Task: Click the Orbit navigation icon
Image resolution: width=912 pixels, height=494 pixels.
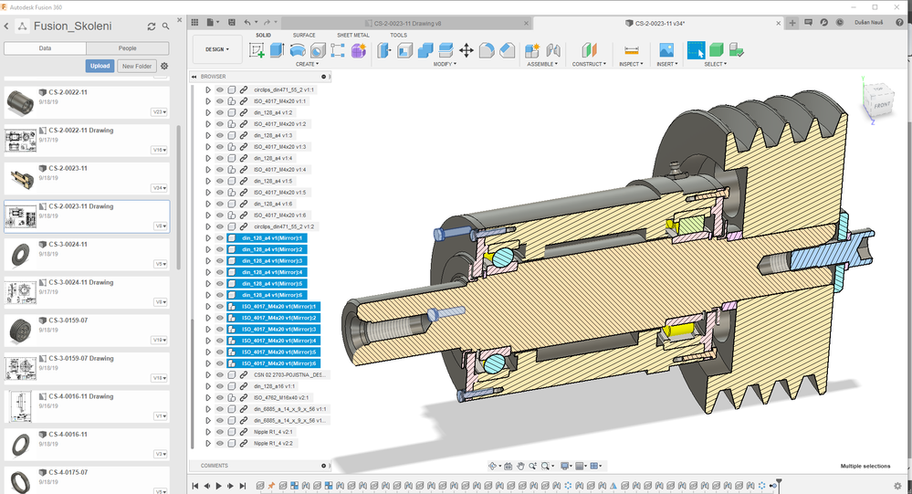Action: pyautogui.click(x=493, y=466)
